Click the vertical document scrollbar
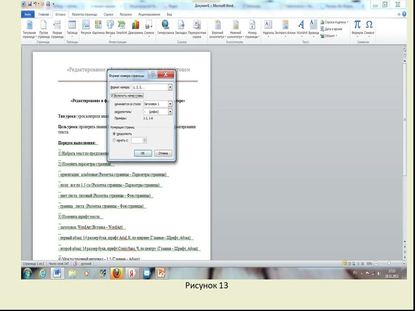Screen dimensions: 415x311 (404, 119)
